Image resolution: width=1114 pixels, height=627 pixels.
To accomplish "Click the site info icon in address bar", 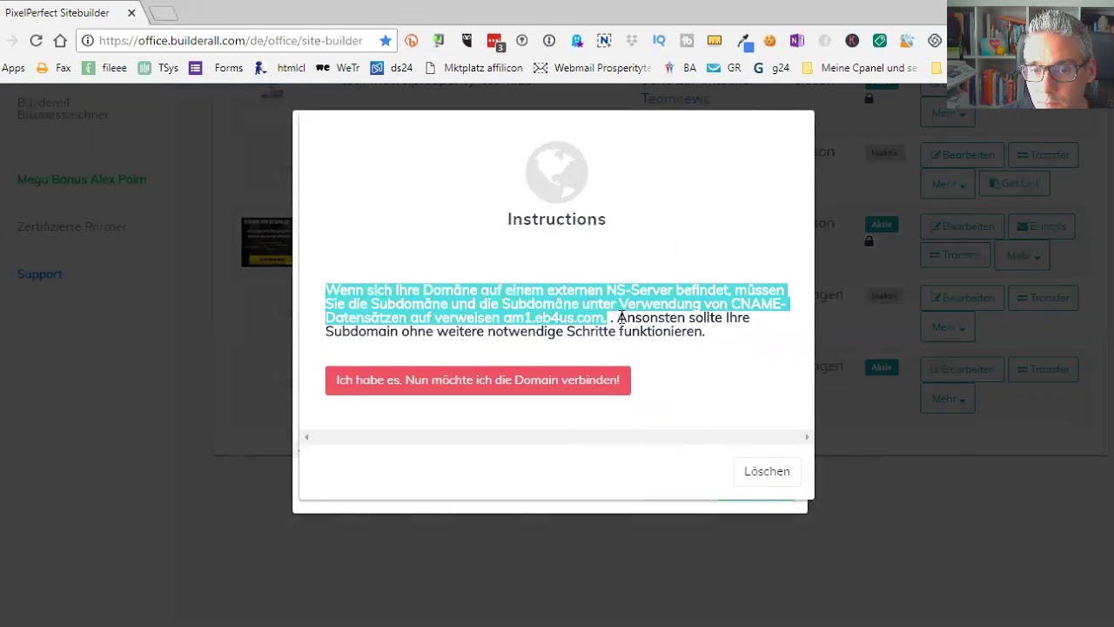I will click(88, 40).
